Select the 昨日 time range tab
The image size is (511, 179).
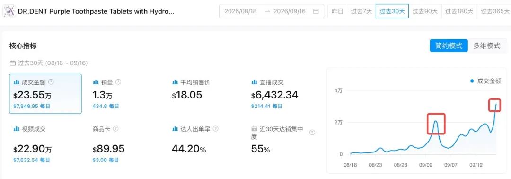coord(337,11)
